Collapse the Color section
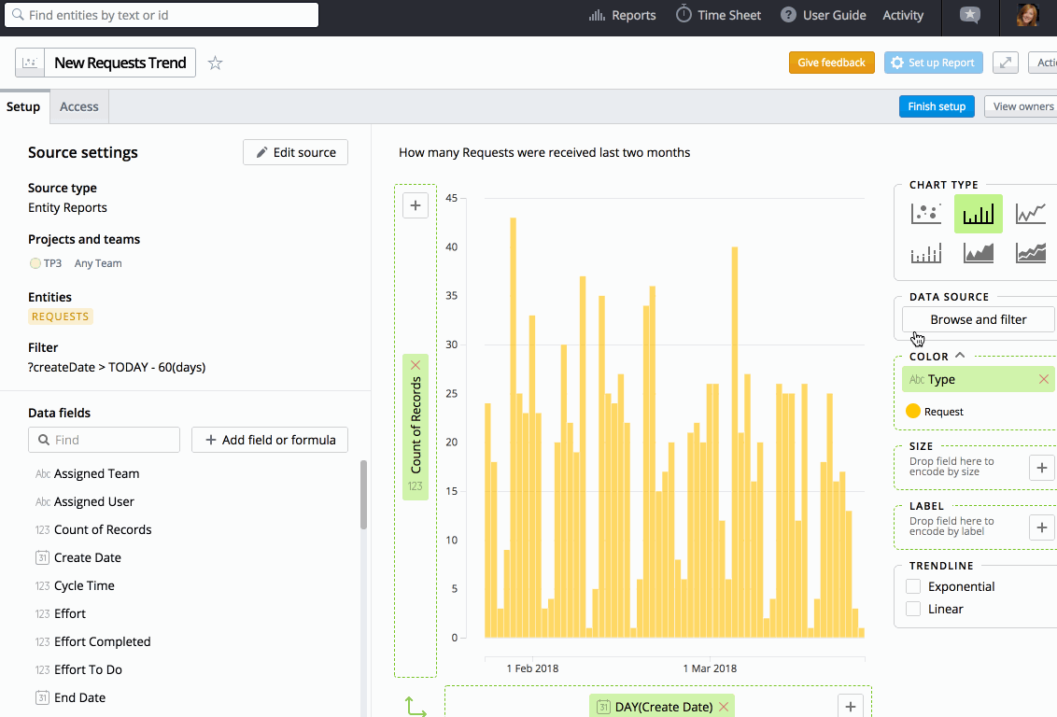 (x=960, y=355)
